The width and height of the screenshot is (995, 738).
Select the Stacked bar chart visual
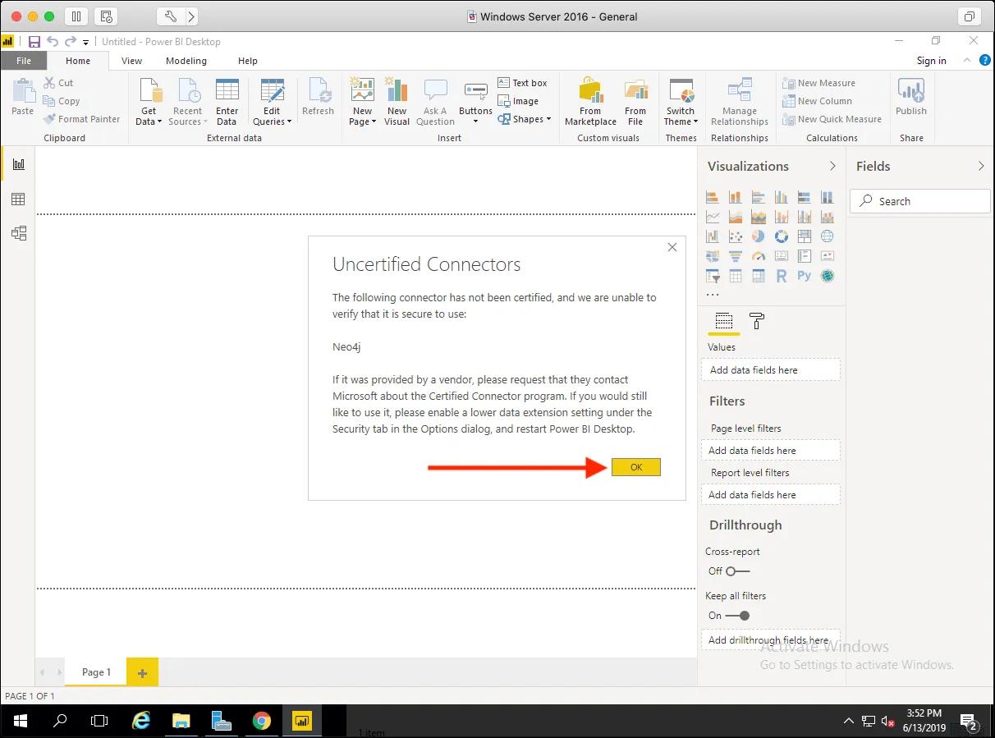713,197
